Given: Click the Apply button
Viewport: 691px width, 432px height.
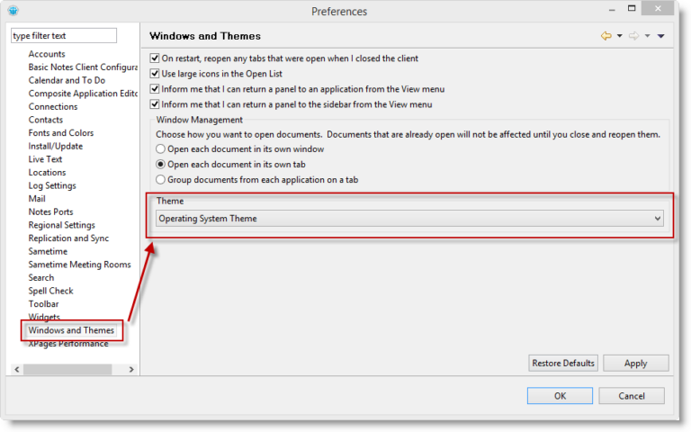Looking at the screenshot, I should [636, 364].
